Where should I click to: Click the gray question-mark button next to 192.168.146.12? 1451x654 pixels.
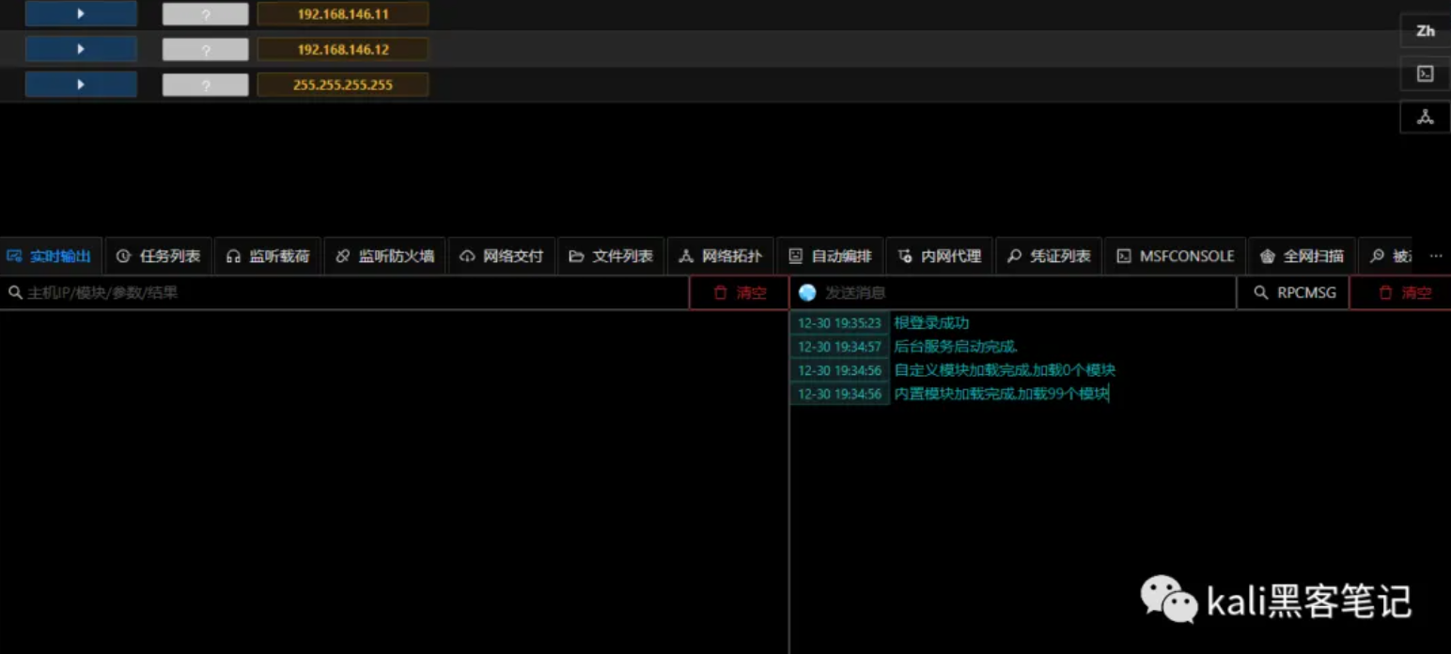(x=206, y=50)
